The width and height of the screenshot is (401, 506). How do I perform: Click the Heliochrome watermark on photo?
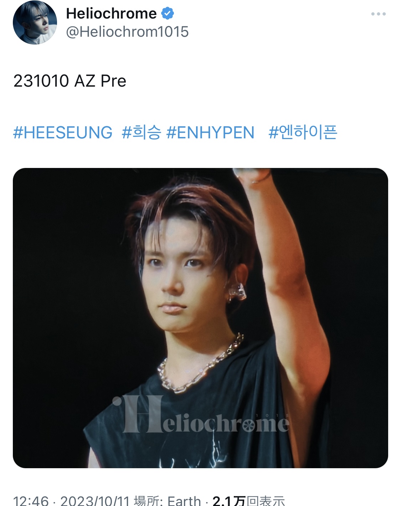click(201, 415)
